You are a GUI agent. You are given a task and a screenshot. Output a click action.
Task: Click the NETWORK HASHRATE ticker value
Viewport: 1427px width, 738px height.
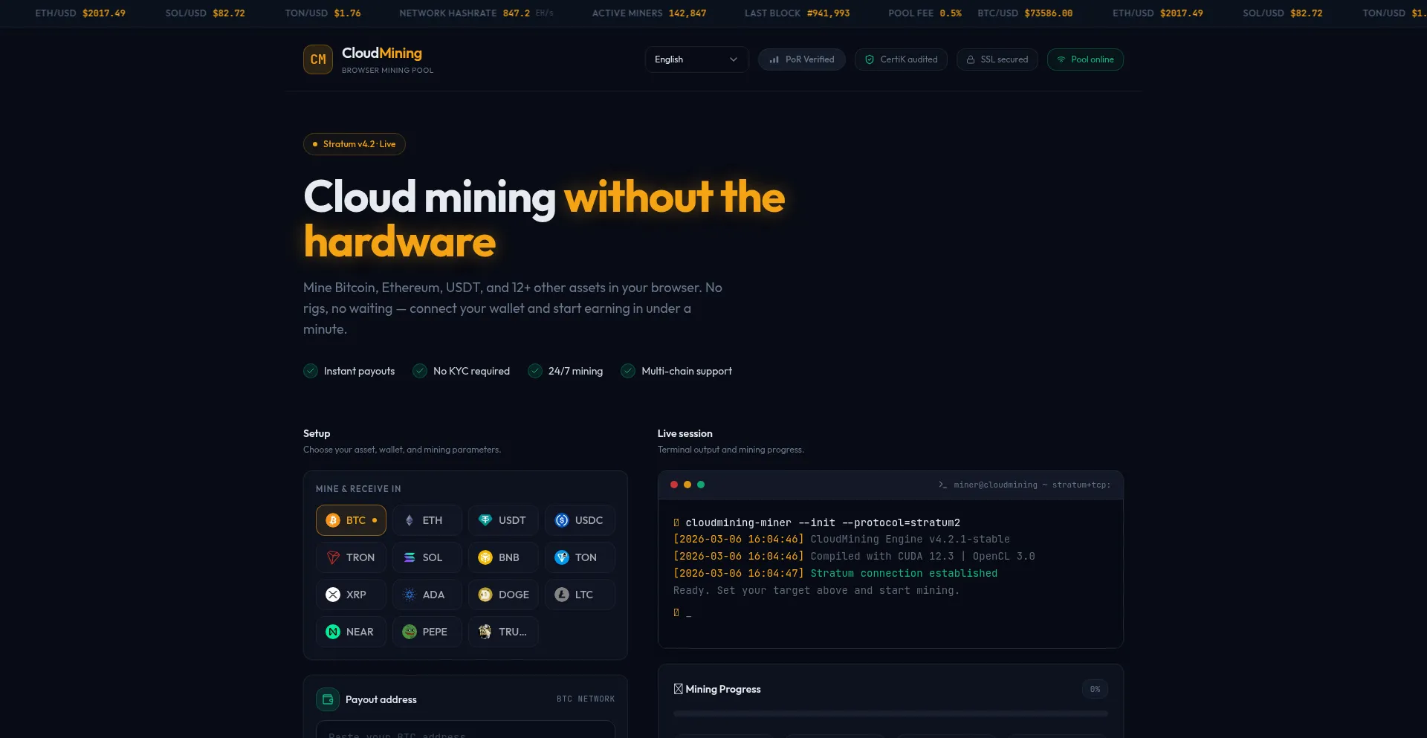click(x=517, y=13)
